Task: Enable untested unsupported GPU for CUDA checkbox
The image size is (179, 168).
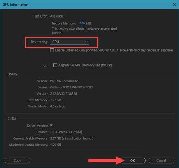Action: (52, 50)
